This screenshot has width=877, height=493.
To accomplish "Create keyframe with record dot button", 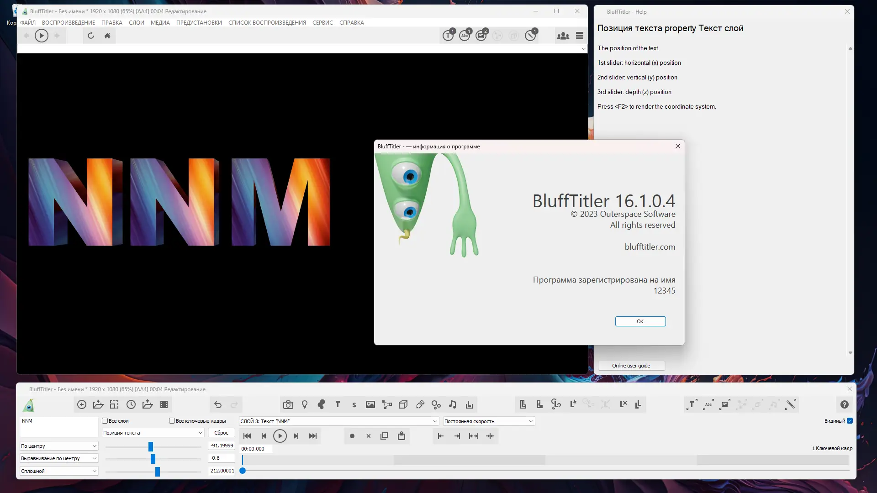I will pos(352,436).
